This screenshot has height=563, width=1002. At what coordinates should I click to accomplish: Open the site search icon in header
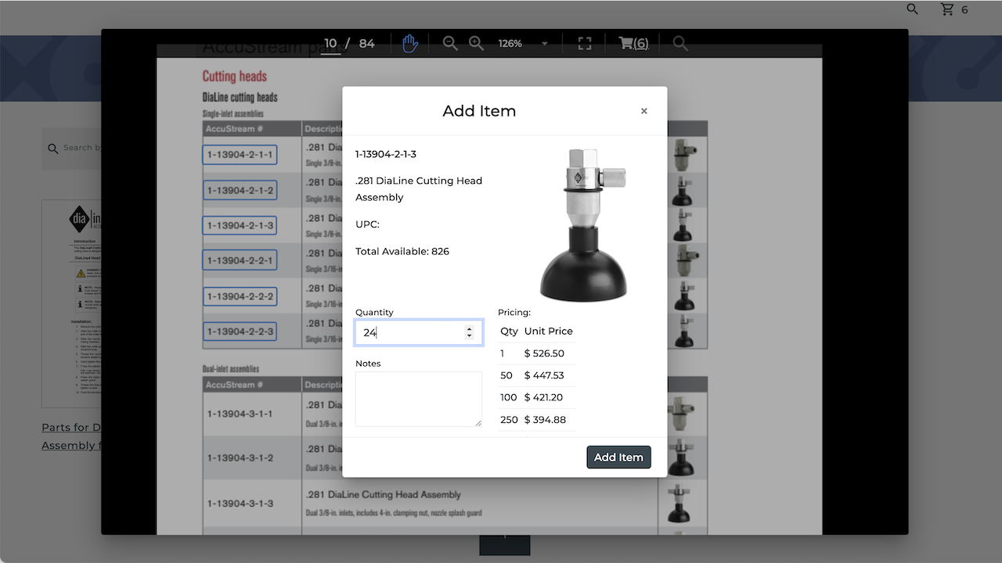pyautogui.click(x=913, y=9)
